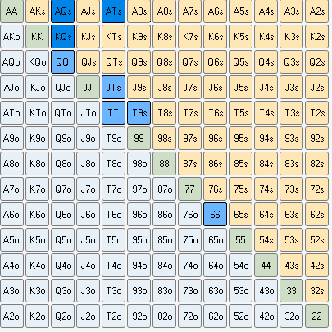The height and width of the screenshot is (332, 332).
Task: Select the 72s suited cell
Action: 316,189
